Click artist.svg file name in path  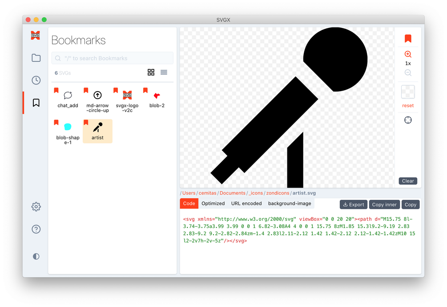click(x=304, y=193)
